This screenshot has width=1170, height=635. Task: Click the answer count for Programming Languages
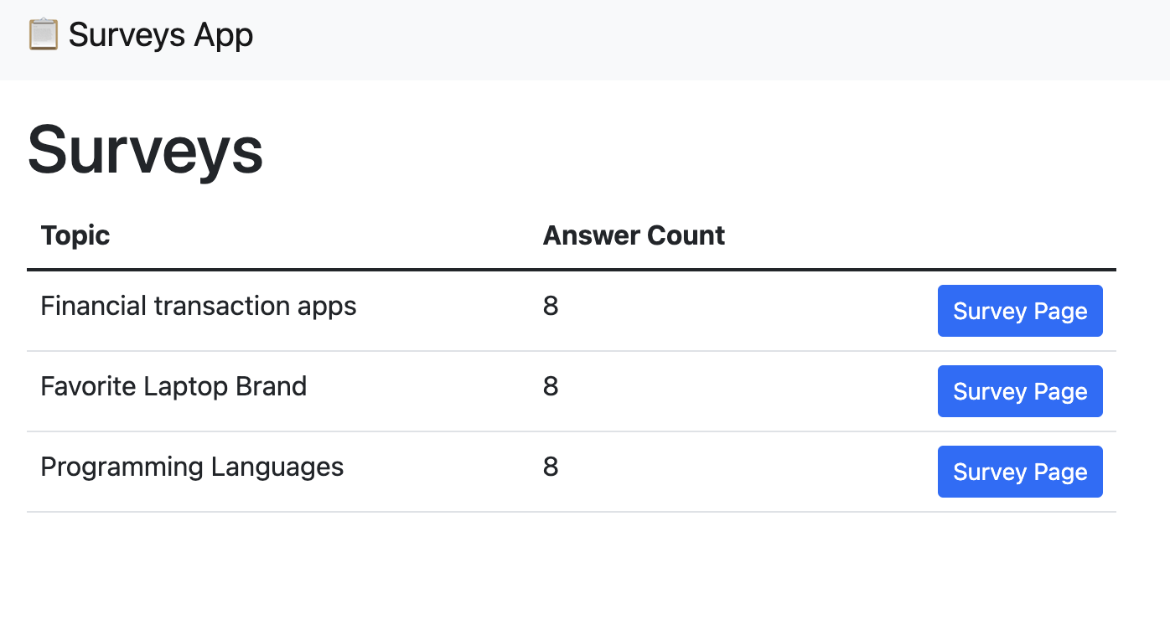tap(551, 467)
